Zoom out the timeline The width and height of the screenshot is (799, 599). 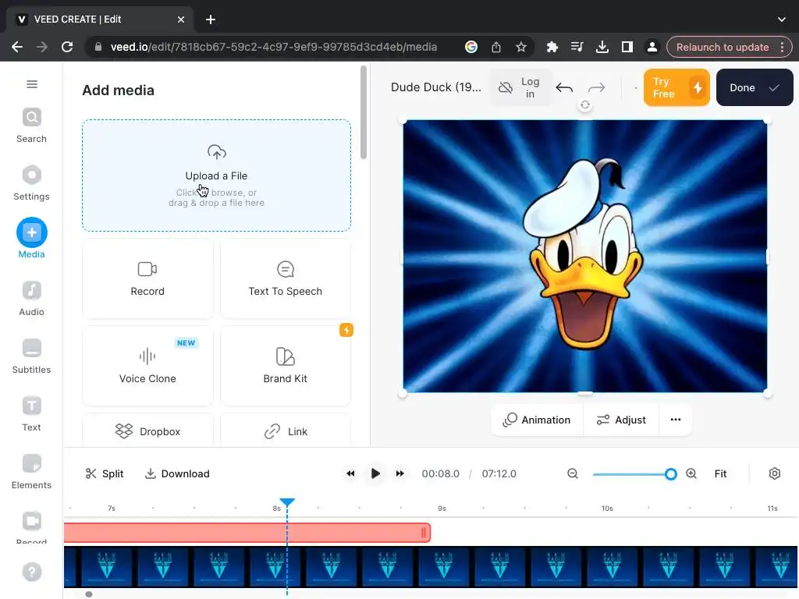pos(573,473)
